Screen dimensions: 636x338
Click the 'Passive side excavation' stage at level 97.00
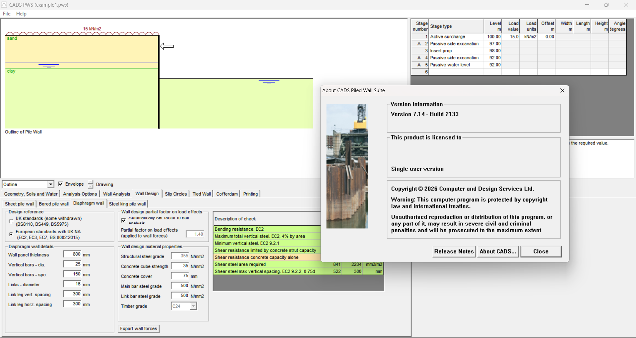(519, 44)
